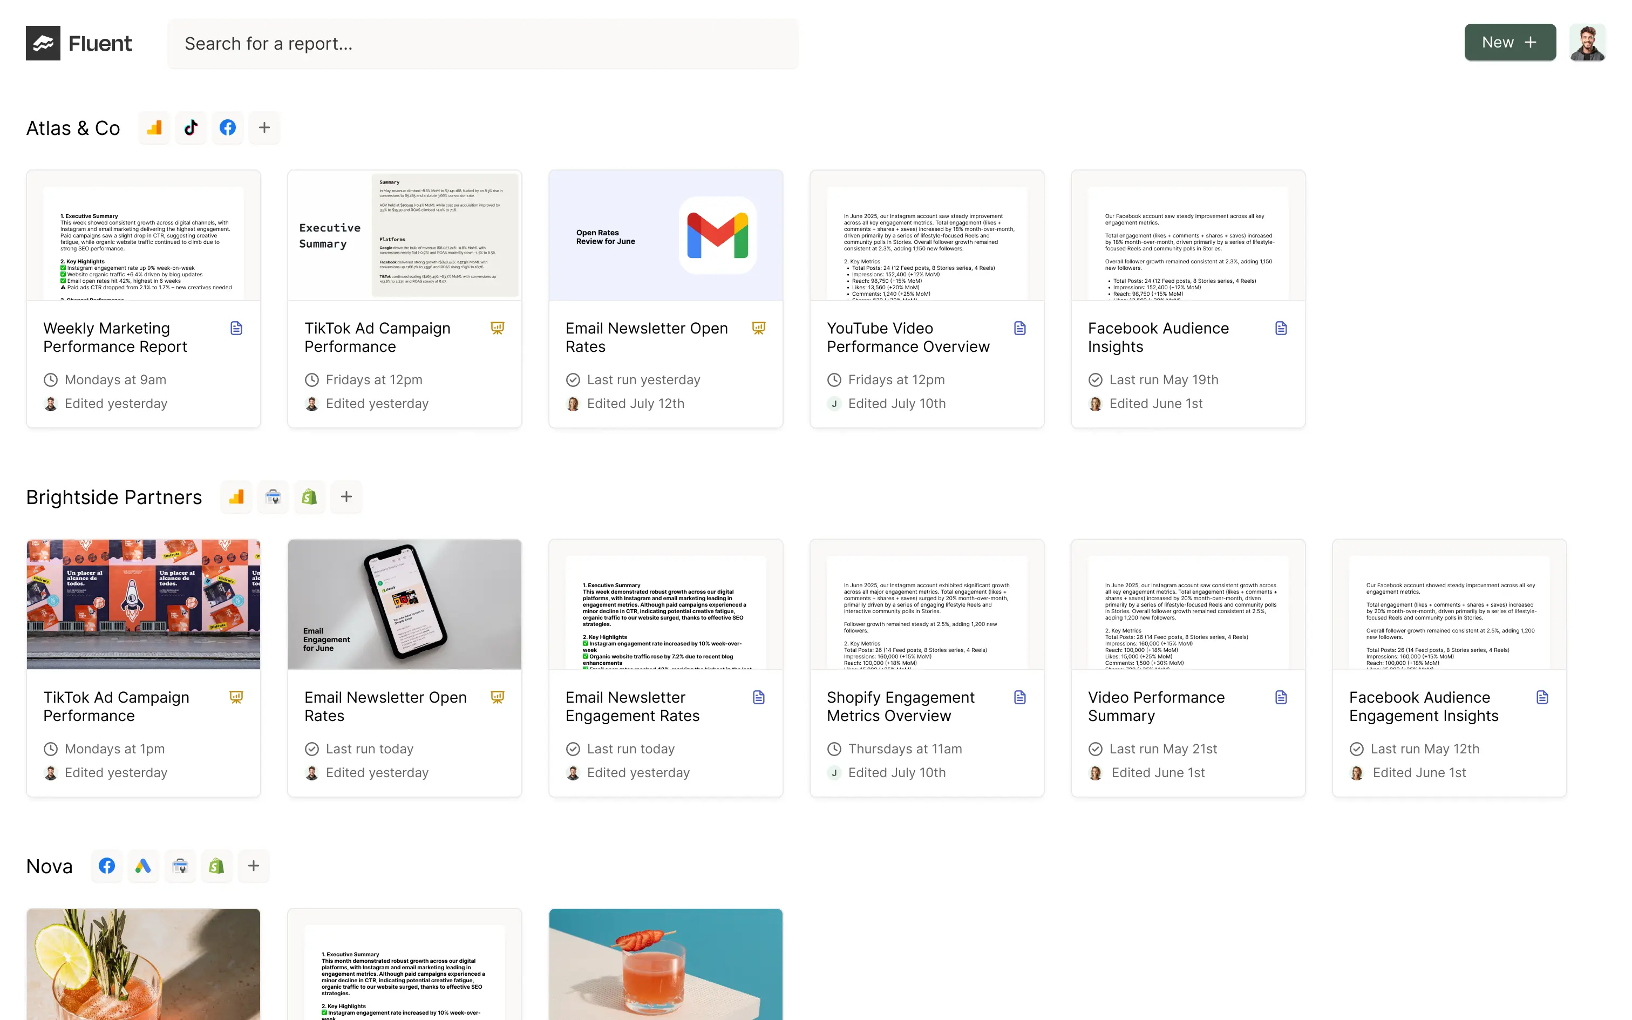Click document icon on Weekly Marketing Performance Report
This screenshot has width=1632, height=1020.
236,329
